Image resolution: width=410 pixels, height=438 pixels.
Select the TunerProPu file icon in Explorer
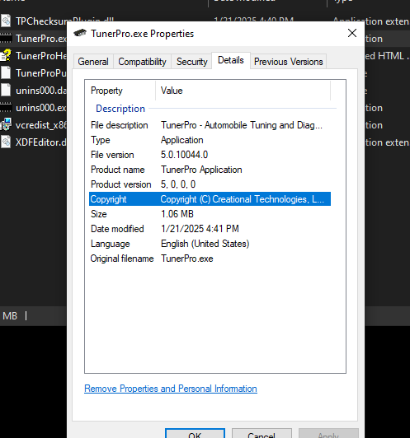6,72
